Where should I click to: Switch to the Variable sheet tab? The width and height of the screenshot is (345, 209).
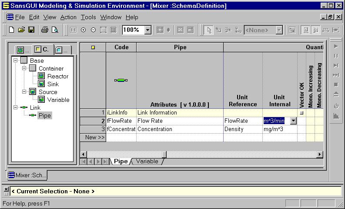point(147,161)
